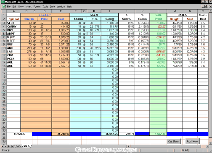Click horizontal scrollbar left arrow
The height and width of the screenshot is (153, 212).
click(129, 146)
